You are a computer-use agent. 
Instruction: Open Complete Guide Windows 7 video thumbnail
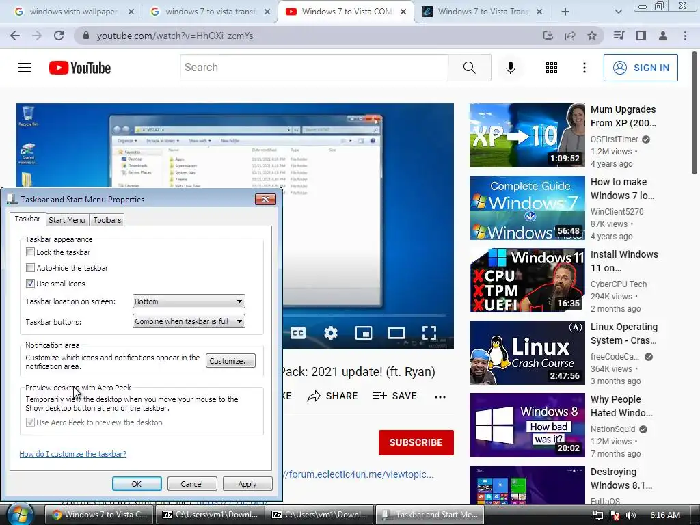pos(528,208)
